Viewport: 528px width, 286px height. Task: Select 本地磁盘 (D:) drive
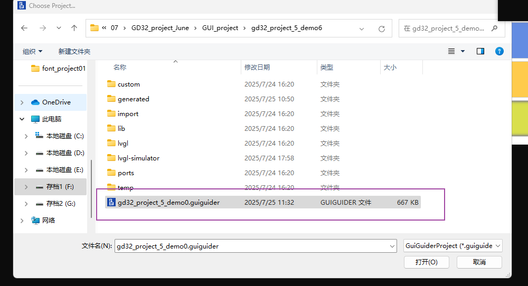click(60, 153)
